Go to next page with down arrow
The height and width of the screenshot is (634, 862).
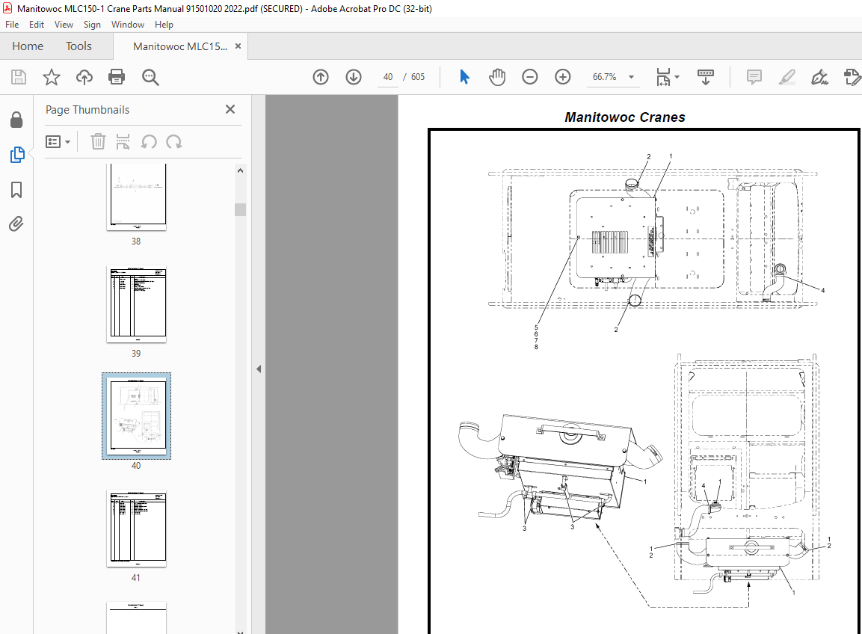point(354,77)
